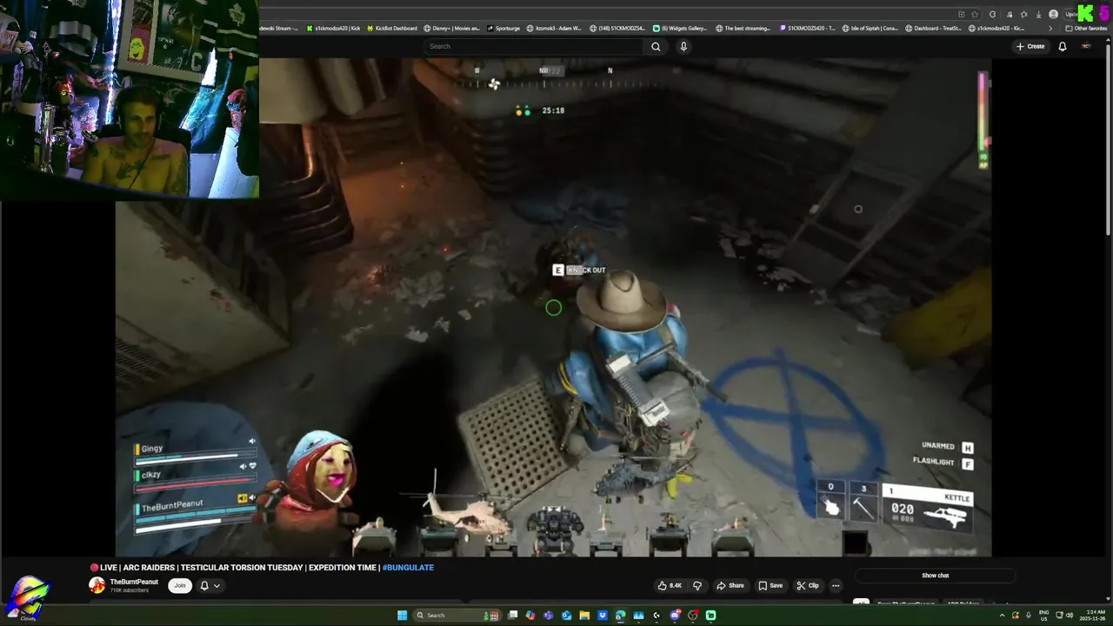Click the YouTube Create button
1113x626 pixels.
pyautogui.click(x=1030, y=46)
